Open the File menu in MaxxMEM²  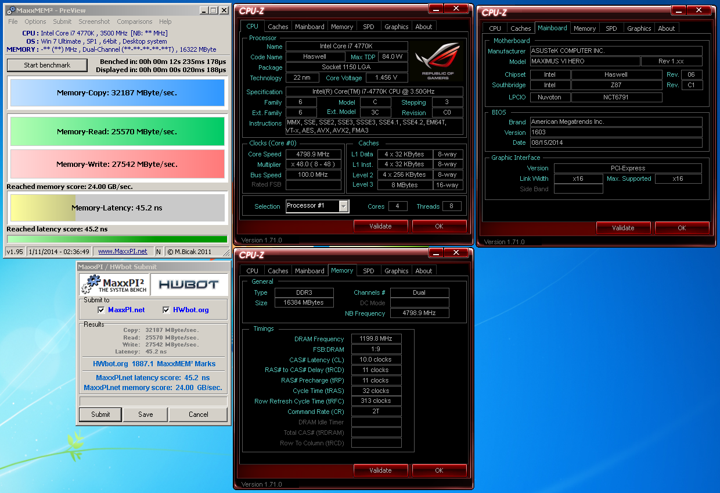click(x=13, y=22)
